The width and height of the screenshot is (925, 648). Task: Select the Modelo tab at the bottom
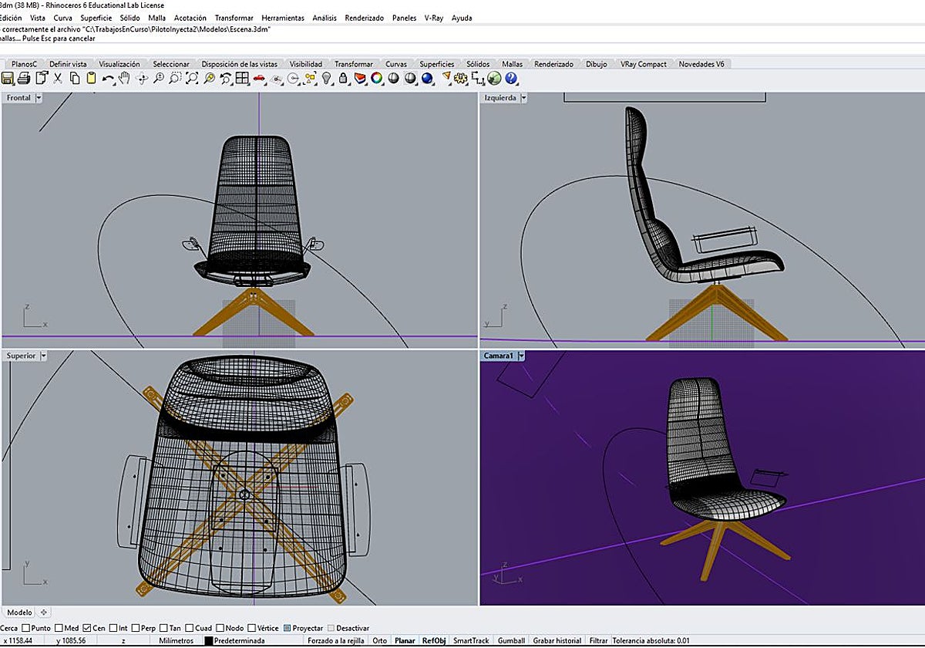(x=19, y=611)
